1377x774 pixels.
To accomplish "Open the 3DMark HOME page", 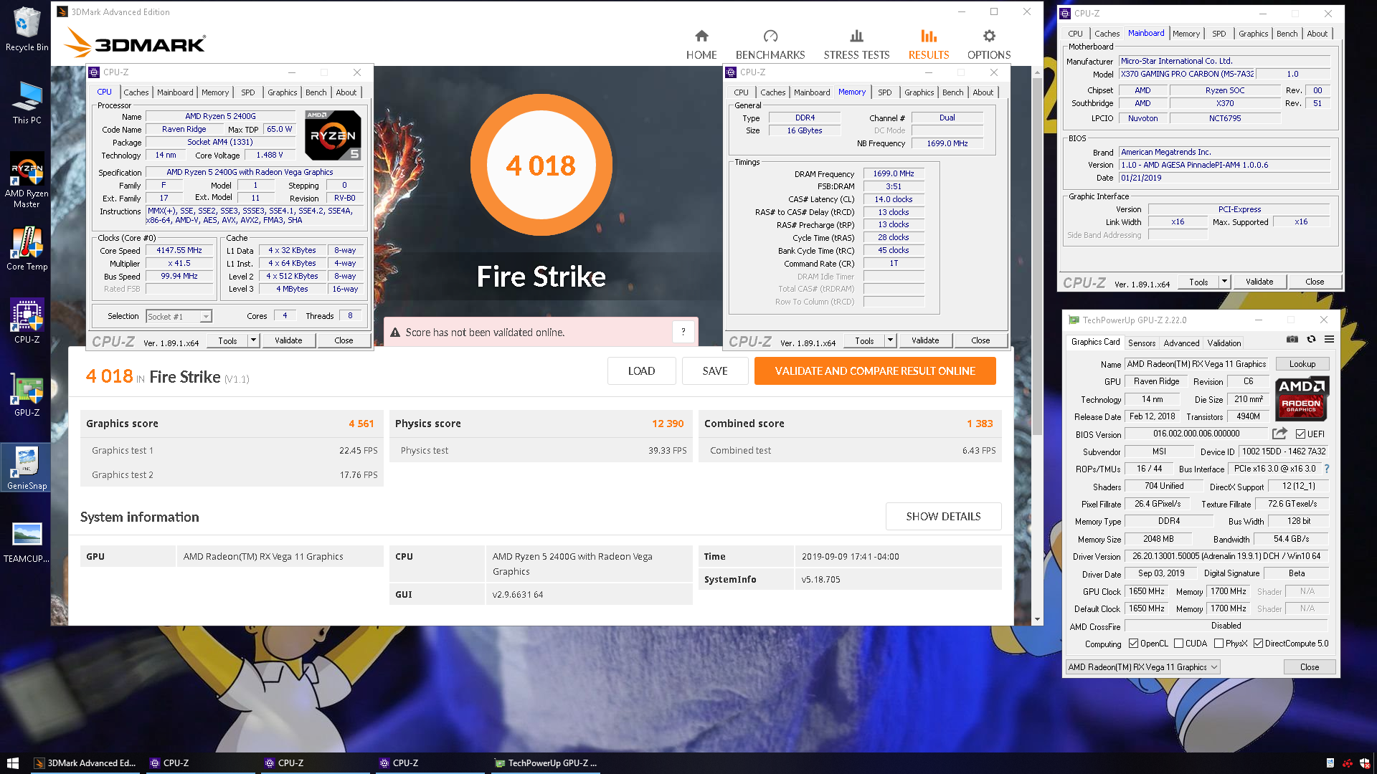I will (701, 44).
